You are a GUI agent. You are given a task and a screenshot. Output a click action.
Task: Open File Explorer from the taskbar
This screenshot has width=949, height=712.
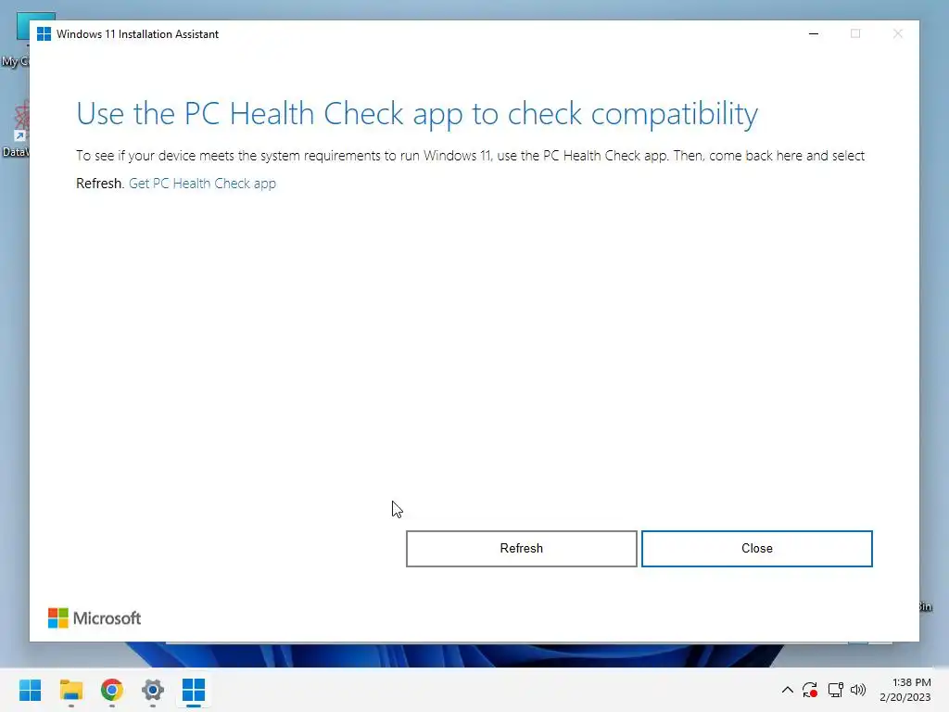(x=70, y=690)
